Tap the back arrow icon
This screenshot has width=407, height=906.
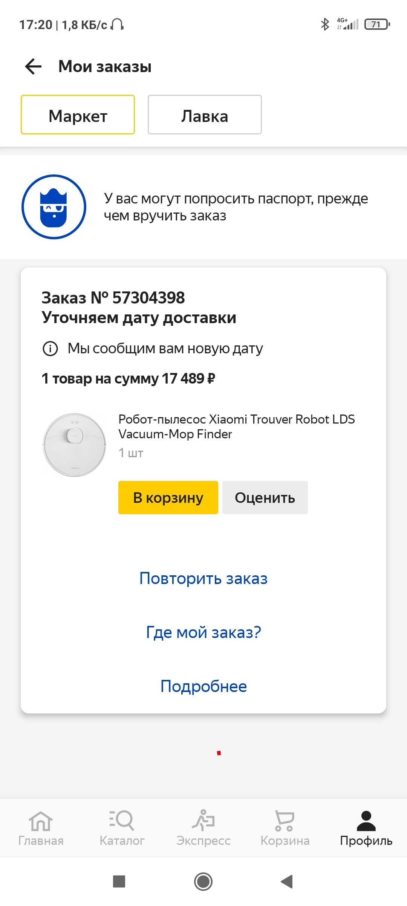click(x=33, y=66)
